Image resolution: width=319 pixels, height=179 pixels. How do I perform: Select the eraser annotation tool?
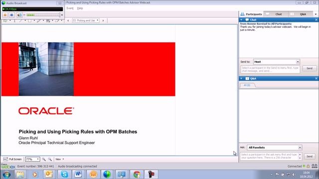(57, 21)
